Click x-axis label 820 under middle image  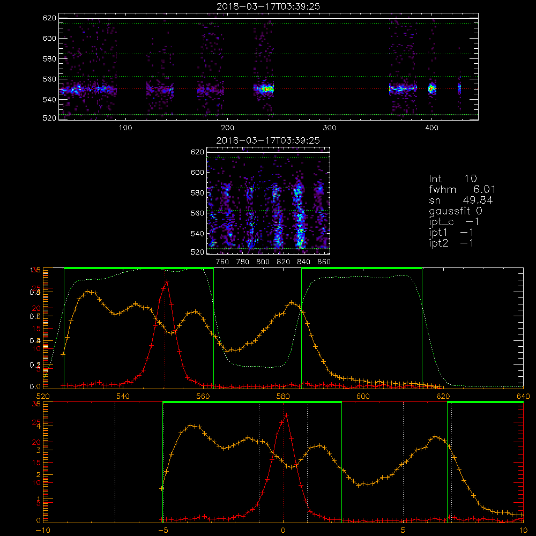pos(284,262)
